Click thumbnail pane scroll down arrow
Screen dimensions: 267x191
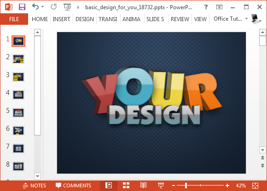pos(37,176)
